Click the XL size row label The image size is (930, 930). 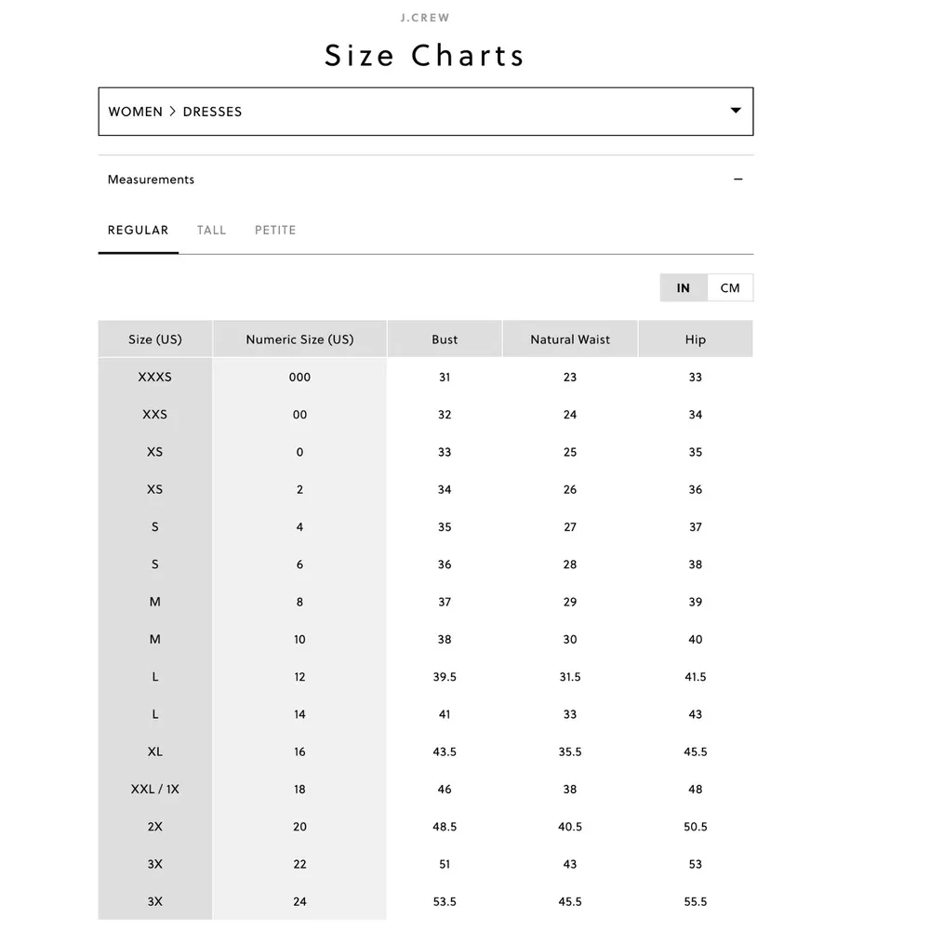pyautogui.click(x=155, y=751)
